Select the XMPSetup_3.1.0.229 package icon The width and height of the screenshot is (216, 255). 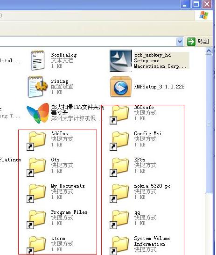tap(121, 87)
